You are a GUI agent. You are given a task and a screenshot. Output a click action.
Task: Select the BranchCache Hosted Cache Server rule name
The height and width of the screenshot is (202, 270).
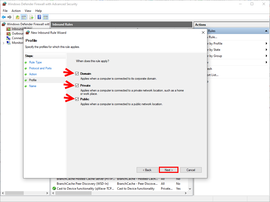[86, 179]
